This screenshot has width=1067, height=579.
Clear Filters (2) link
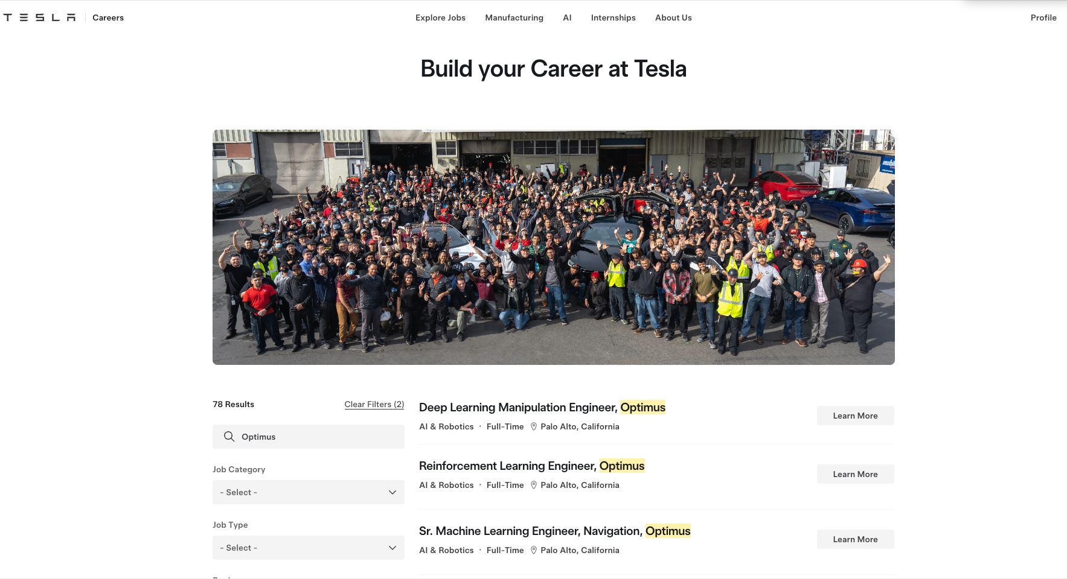pyautogui.click(x=374, y=404)
